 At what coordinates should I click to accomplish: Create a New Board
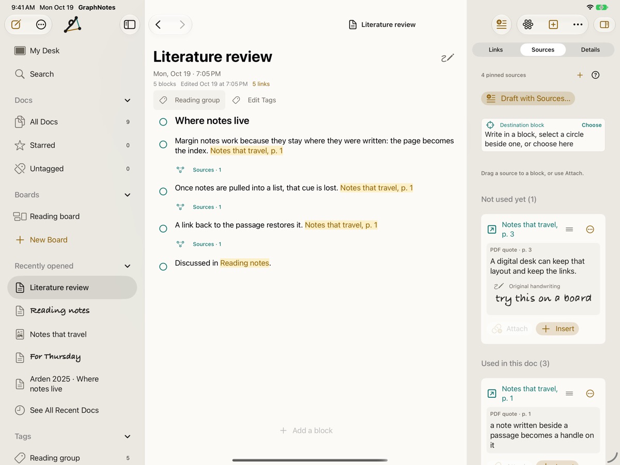tap(72, 240)
